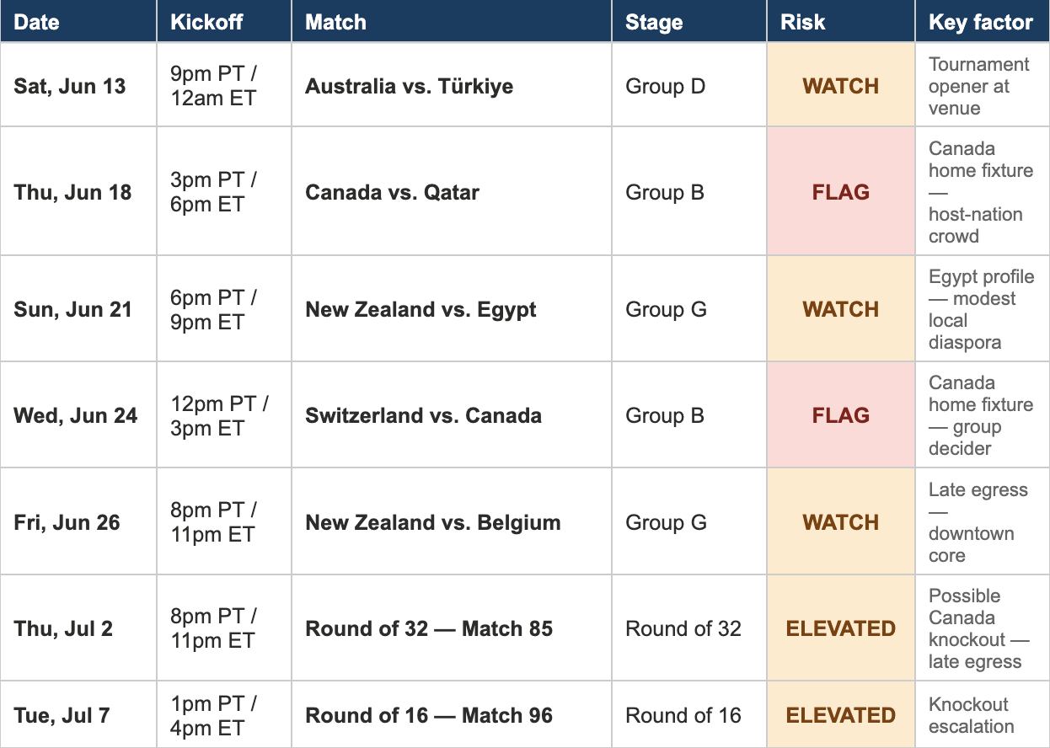Click the ELEVATED risk cell for Jul 2
The height and width of the screenshot is (748, 1050).
tap(841, 628)
